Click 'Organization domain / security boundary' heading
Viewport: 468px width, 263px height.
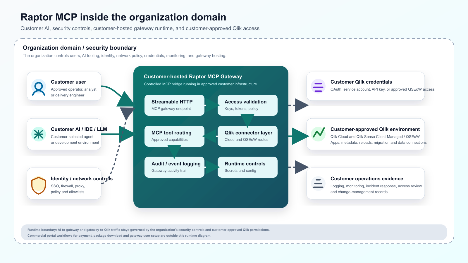pyautogui.click(x=80, y=48)
